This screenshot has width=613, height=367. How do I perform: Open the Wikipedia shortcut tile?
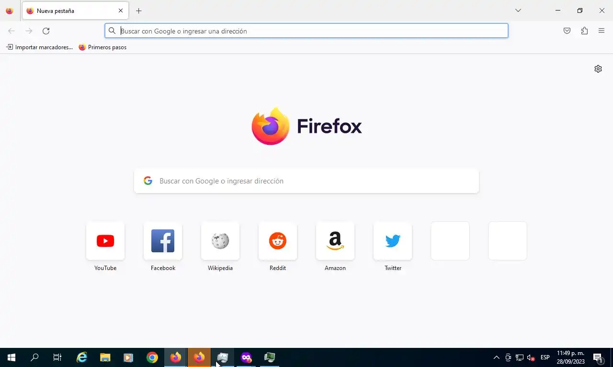pyautogui.click(x=220, y=241)
